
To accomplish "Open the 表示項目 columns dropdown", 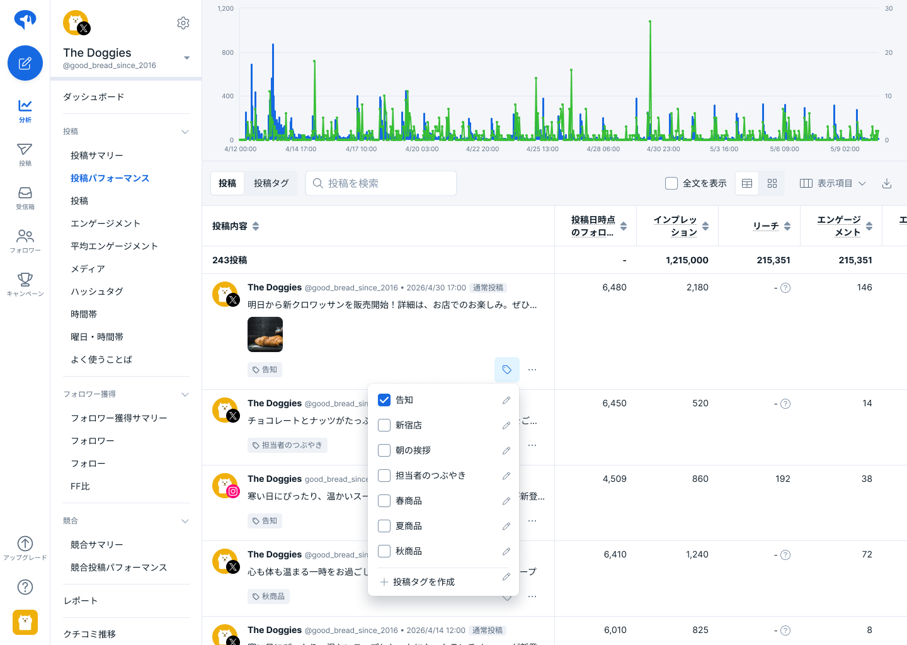I will (833, 183).
